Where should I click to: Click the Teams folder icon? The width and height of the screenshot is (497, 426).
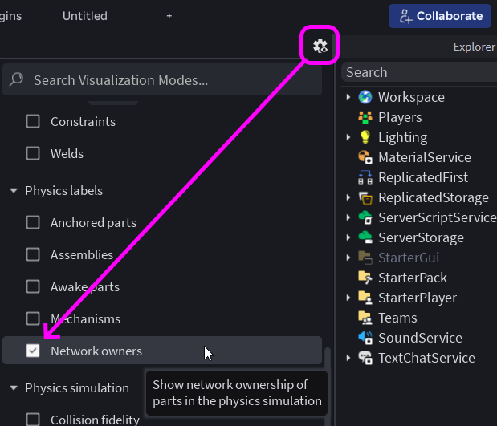coord(365,318)
